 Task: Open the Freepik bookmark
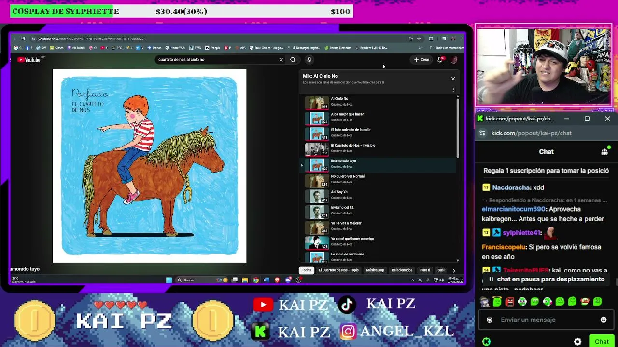212,48
